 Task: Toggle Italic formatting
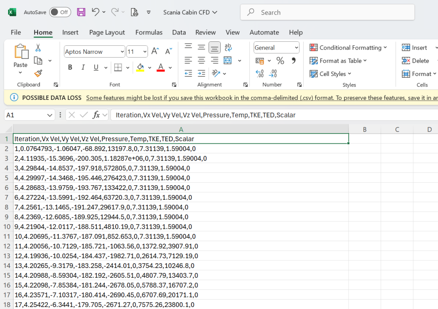tap(83, 67)
